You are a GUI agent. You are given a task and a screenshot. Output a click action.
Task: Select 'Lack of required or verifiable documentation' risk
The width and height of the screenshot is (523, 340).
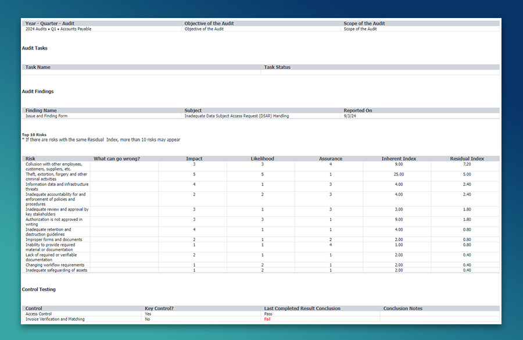coord(260,257)
